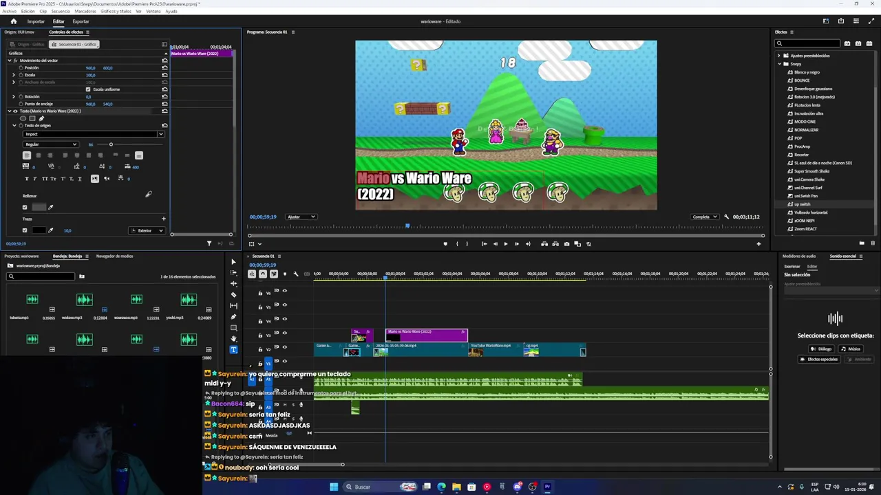Screen dimensions: 881x495
Task: Delete custom item in Effects panel
Action: (873, 243)
